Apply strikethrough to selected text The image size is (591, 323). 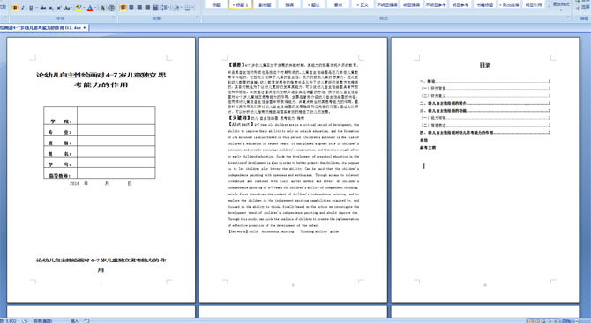[x=43, y=8]
